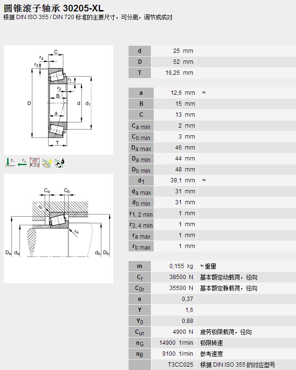This screenshot has width=296, height=370.
Task: Select the bore diameter d row label
Action: pyautogui.click(x=139, y=51)
